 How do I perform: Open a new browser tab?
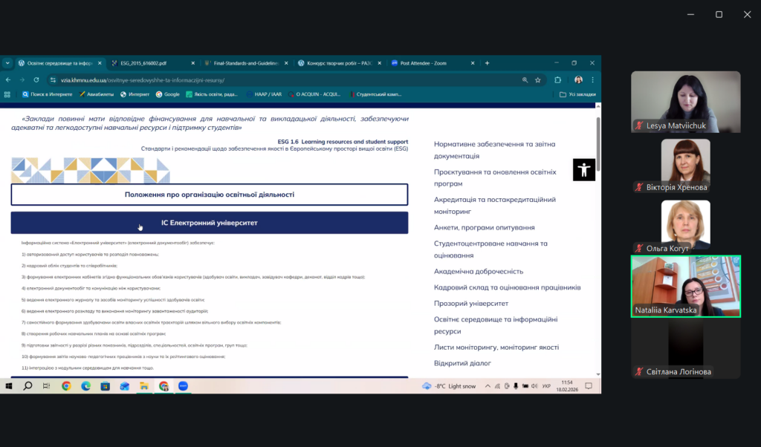click(x=488, y=63)
